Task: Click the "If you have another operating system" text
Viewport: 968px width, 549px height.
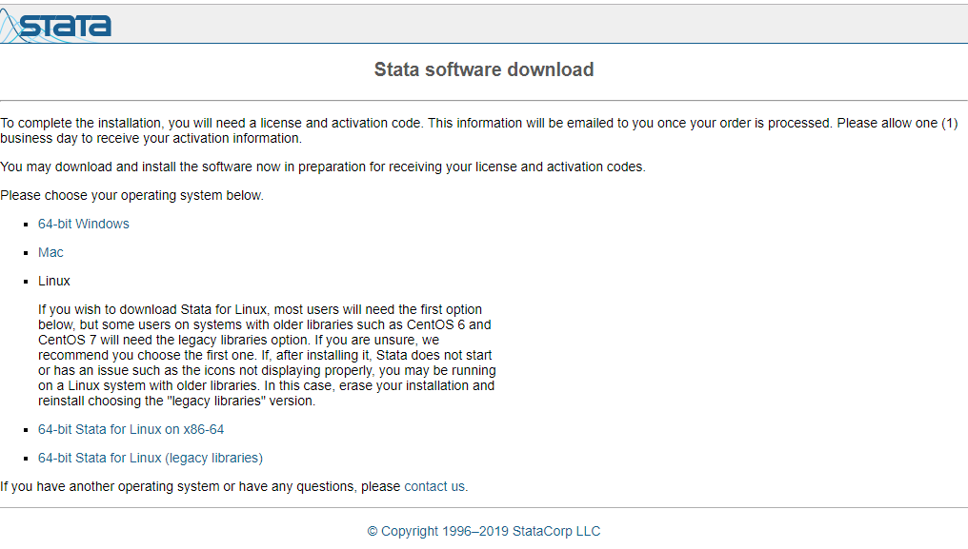Action: tap(200, 486)
